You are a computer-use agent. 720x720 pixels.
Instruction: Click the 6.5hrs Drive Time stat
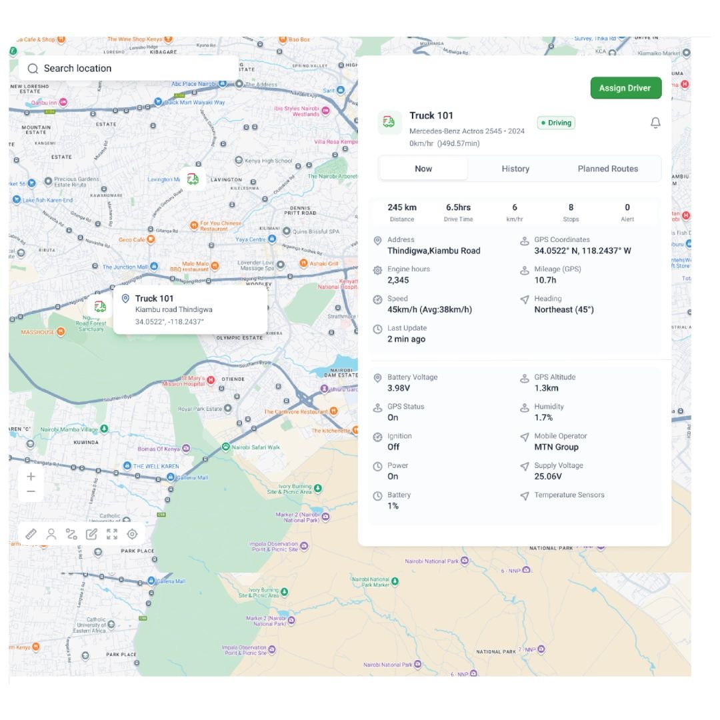(458, 213)
